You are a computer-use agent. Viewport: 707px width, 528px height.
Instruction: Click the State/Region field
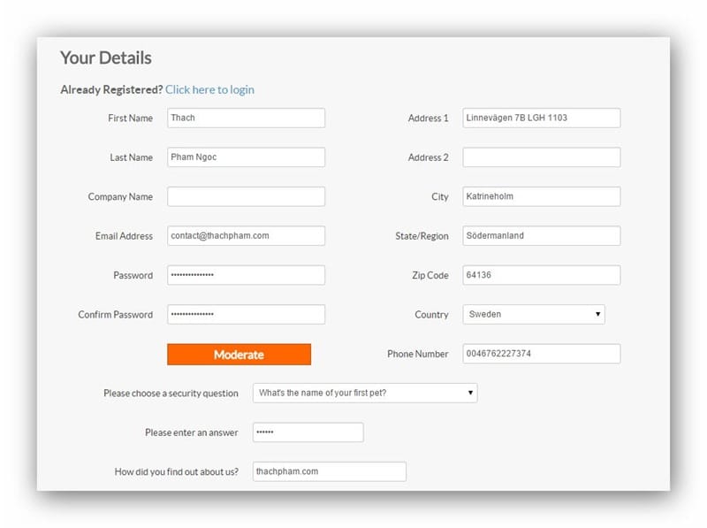point(542,235)
